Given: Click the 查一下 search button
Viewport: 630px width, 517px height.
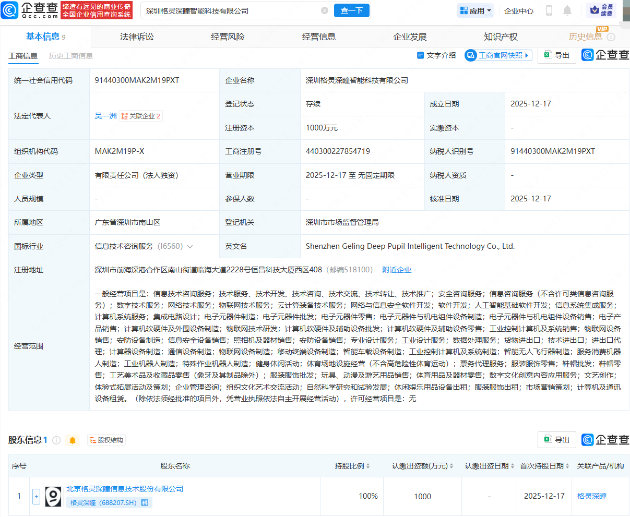Looking at the screenshot, I should point(351,10).
